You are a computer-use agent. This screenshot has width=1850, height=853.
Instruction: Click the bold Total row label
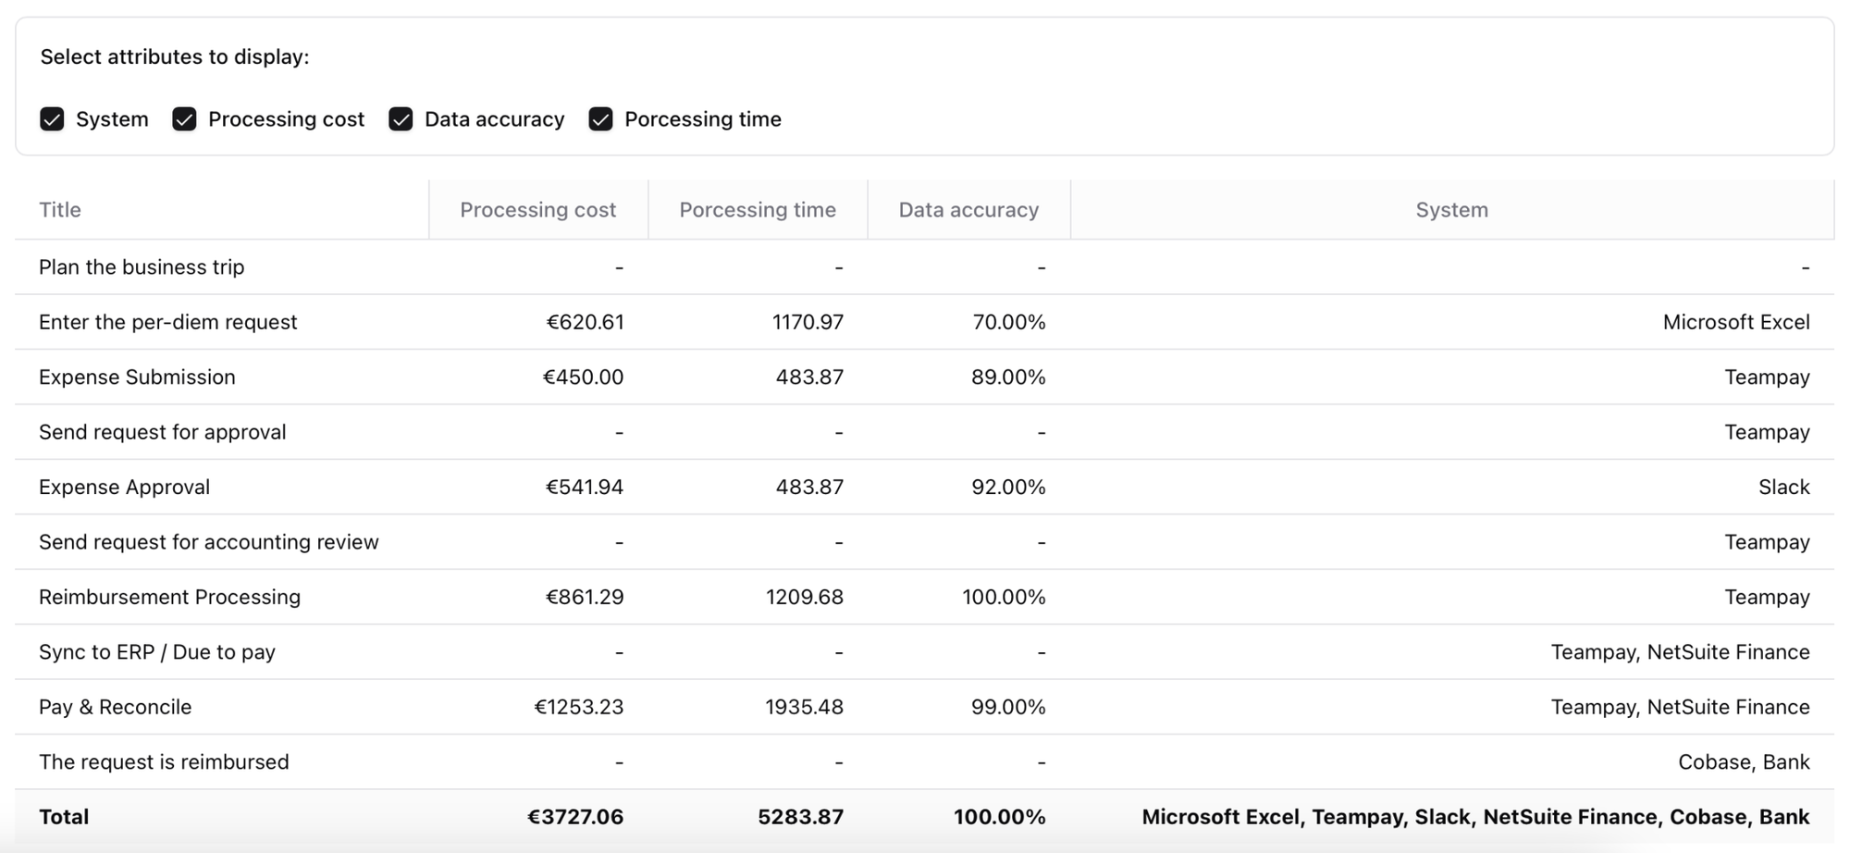click(x=64, y=817)
